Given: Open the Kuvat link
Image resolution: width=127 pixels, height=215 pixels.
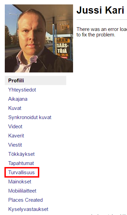Looking at the screenshot, I should [x=15, y=108].
